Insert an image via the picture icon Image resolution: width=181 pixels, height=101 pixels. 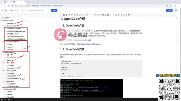tap(105, 15)
